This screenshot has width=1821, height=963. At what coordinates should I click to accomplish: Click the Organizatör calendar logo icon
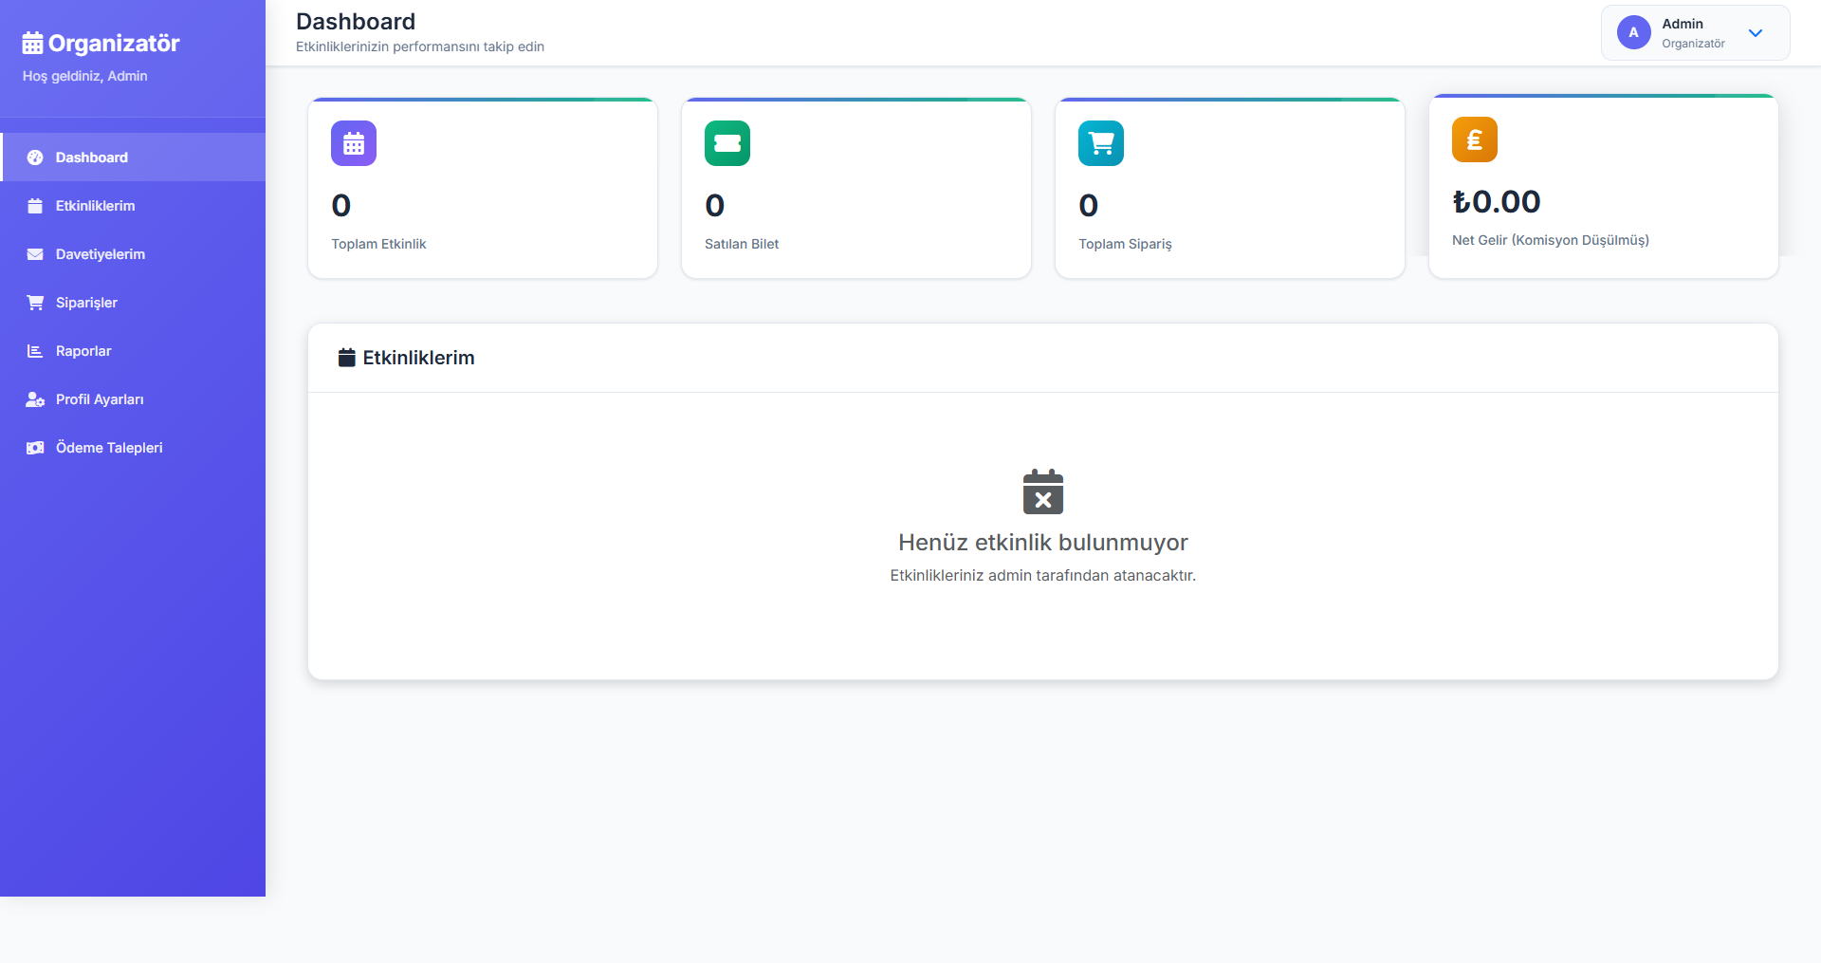coord(32,43)
